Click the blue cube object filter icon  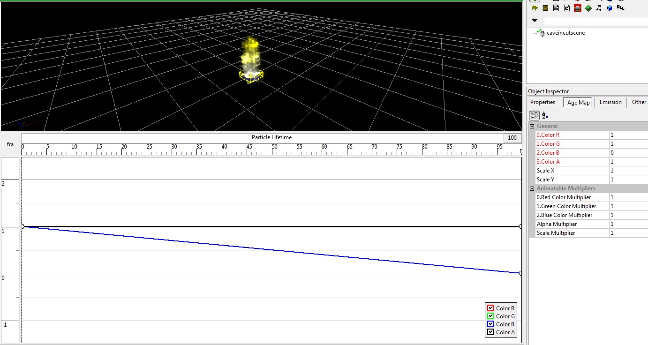(x=610, y=8)
